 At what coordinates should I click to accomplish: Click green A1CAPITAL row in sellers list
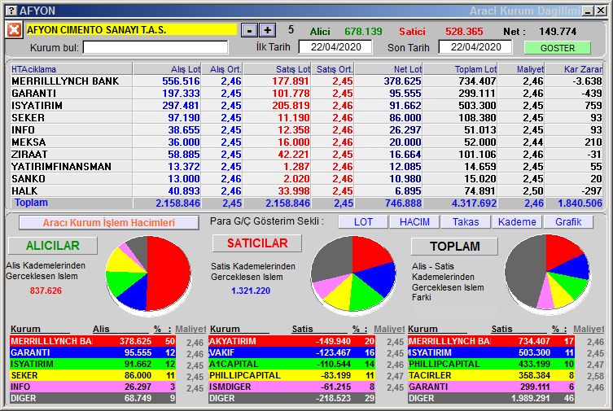[291, 364]
